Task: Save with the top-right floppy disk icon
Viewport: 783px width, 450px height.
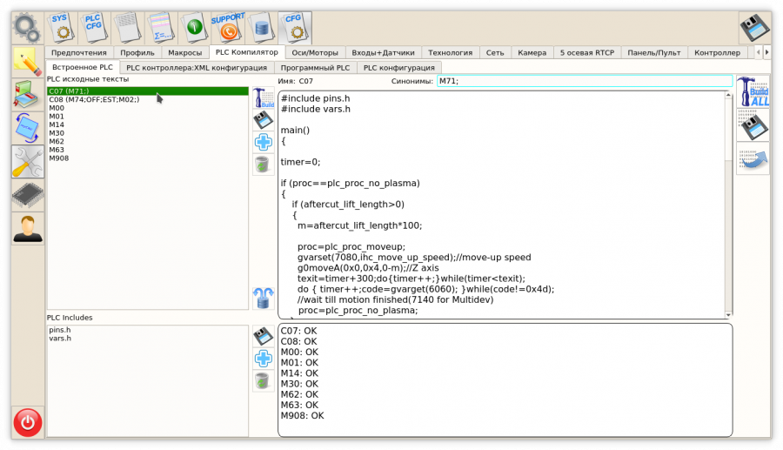Action: pos(753,27)
